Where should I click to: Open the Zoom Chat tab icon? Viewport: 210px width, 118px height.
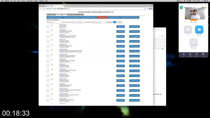tap(203, 54)
